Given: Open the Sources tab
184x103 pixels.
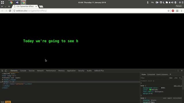Looking at the screenshot, I should tap(32, 71).
